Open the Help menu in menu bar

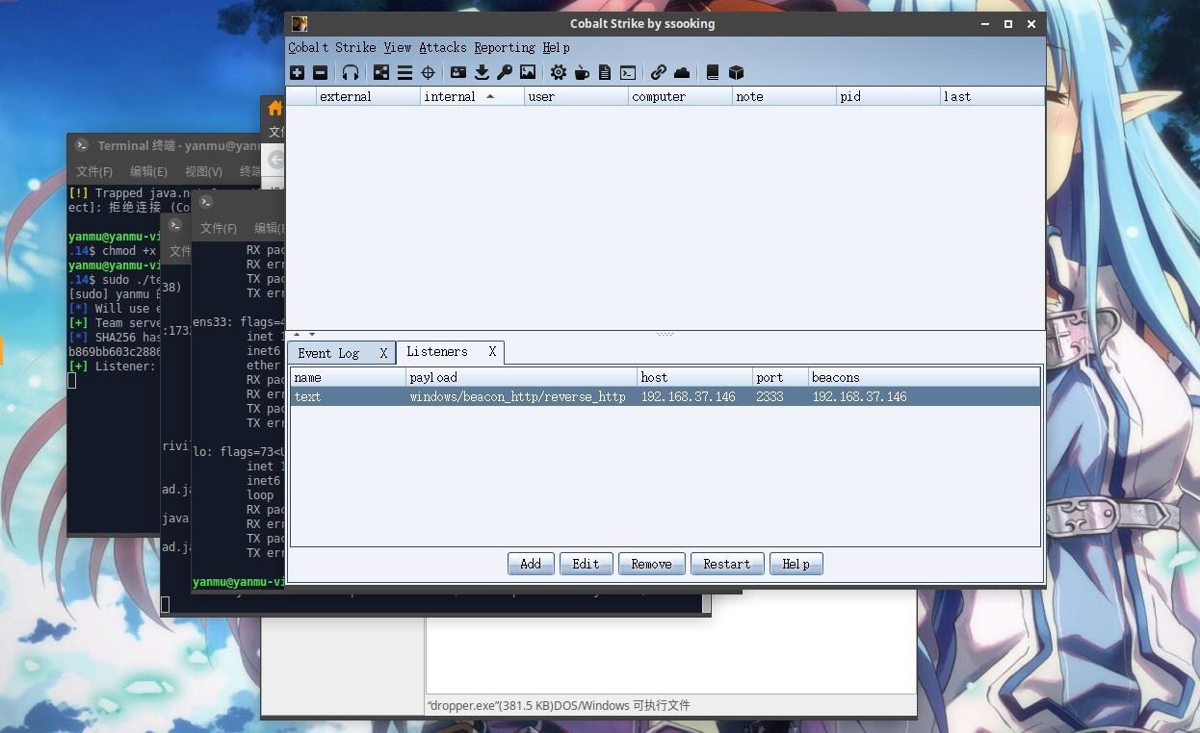click(x=556, y=47)
